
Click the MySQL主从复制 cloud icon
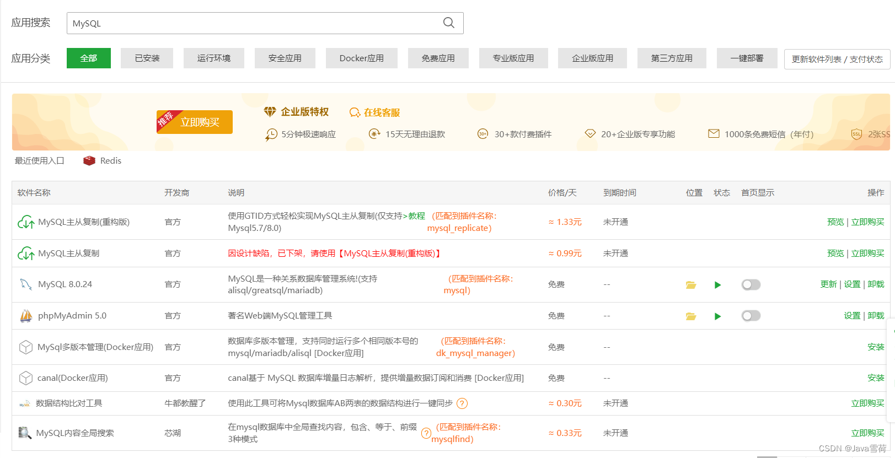tap(26, 254)
